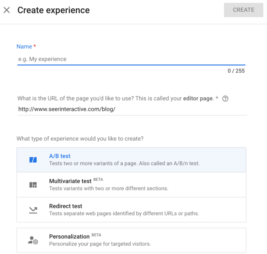Click the editor page URL field
The height and width of the screenshot is (254, 267).
(x=132, y=109)
